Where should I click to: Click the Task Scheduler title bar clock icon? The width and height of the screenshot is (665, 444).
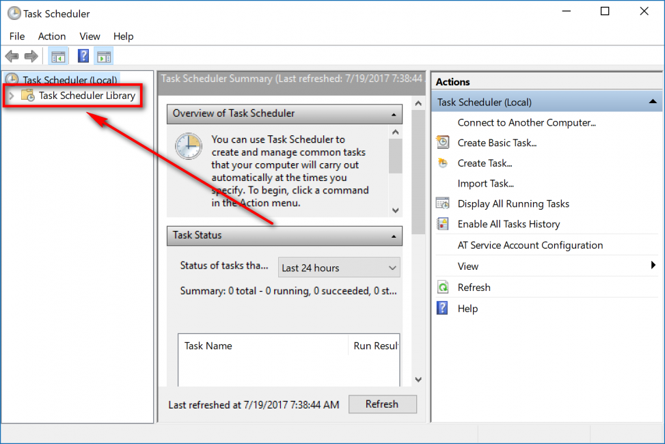pyautogui.click(x=14, y=14)
